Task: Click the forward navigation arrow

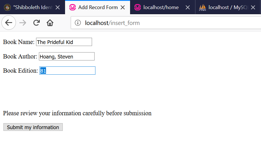Action: coord(23,23)
